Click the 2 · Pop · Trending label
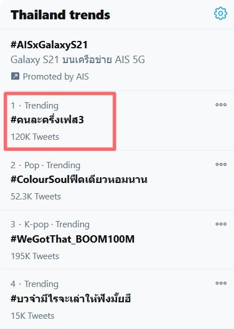This screenshot has height=329, width=234. pos(45,165)
